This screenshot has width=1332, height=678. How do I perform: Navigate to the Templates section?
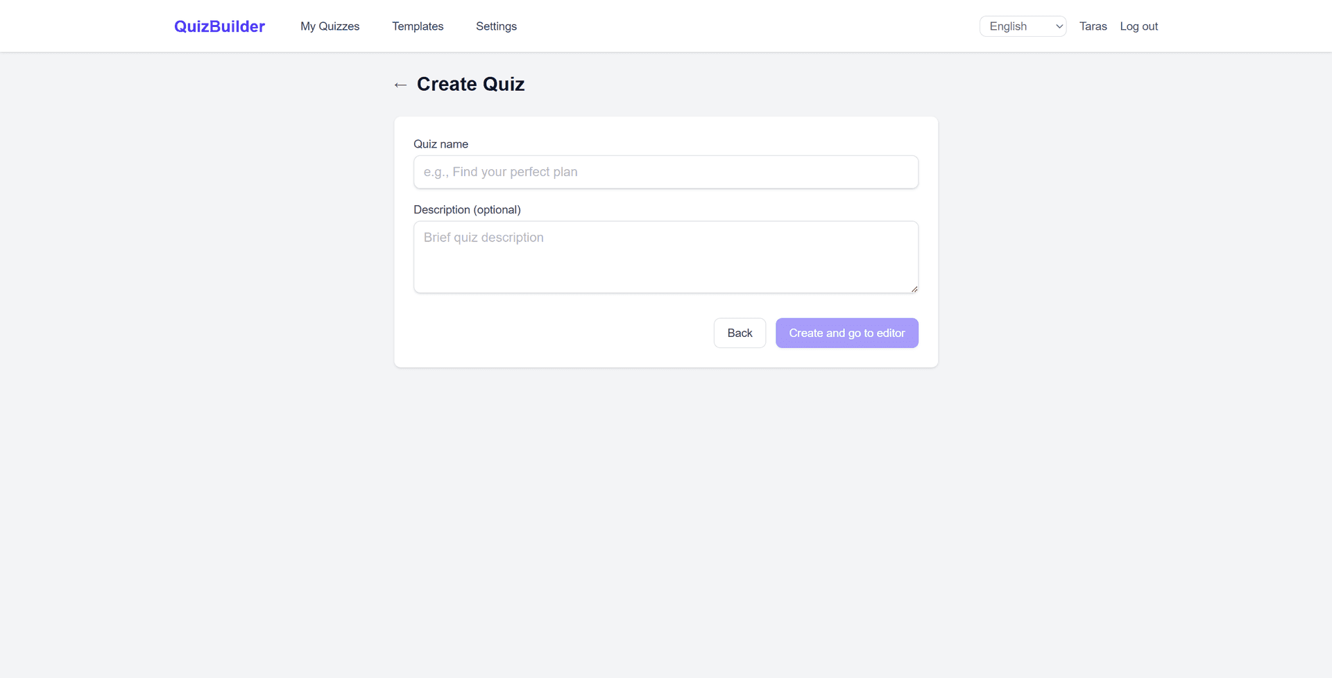coord(417,26)
